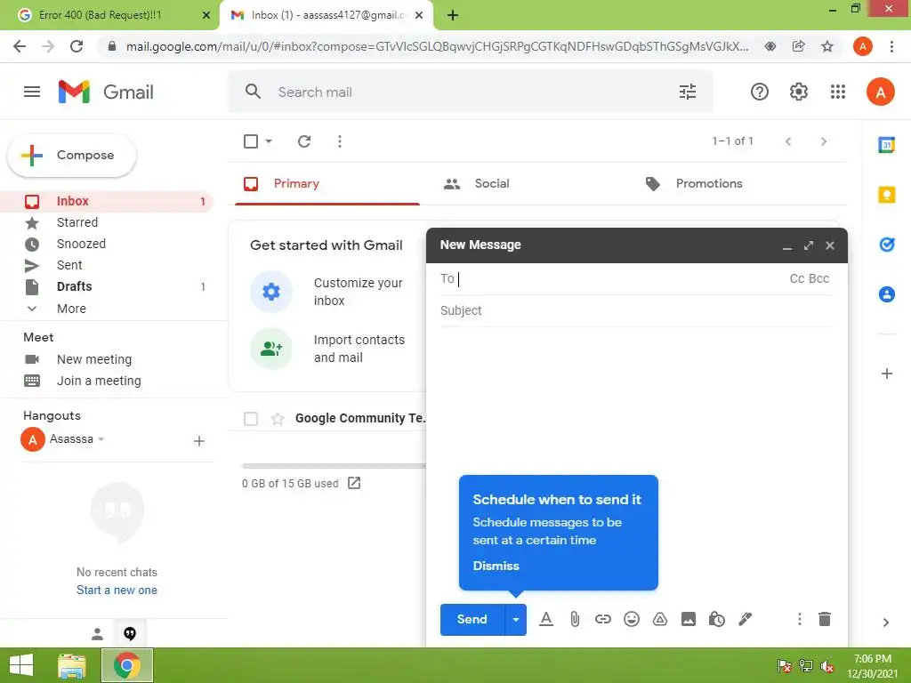Add Bcc recipients
Screen dimensions: 911x683
click(x=818, y=278)
